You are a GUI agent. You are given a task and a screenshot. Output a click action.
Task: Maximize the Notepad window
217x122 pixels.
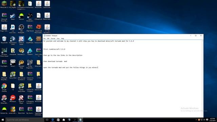point(196,36)
